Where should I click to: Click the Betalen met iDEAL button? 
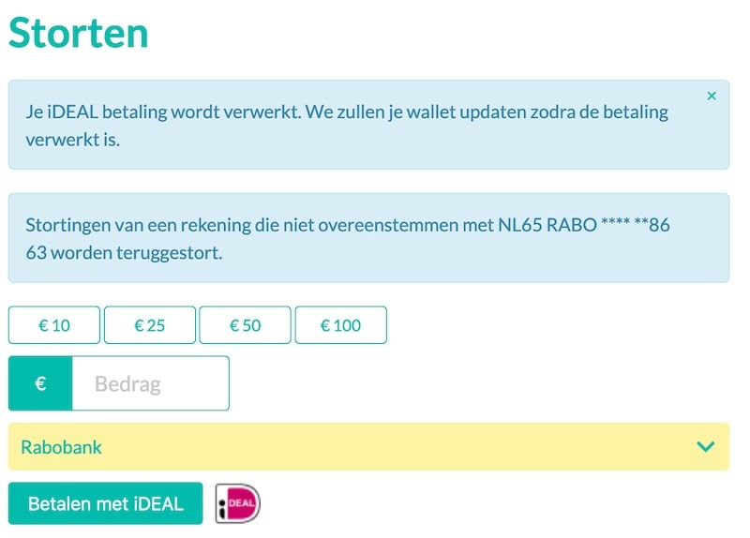[x=106, y=503]
